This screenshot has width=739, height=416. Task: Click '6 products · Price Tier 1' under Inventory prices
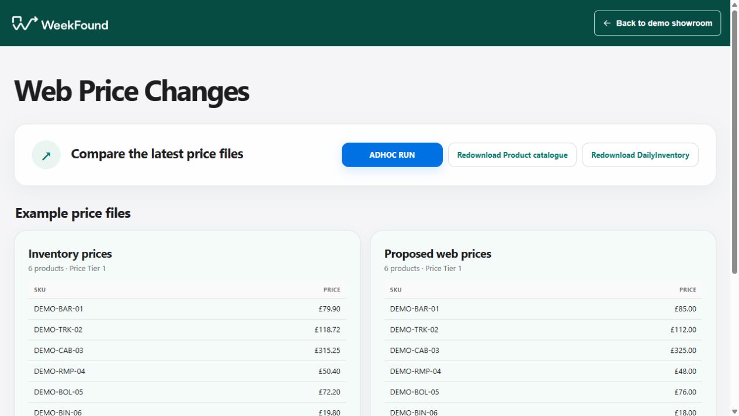(x=67, y=269)
